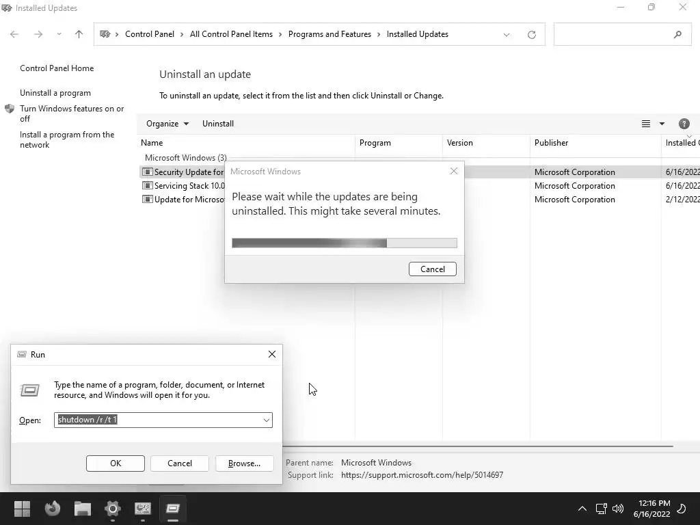
Task: Click the volume tray icon
Action: [618, 509]
